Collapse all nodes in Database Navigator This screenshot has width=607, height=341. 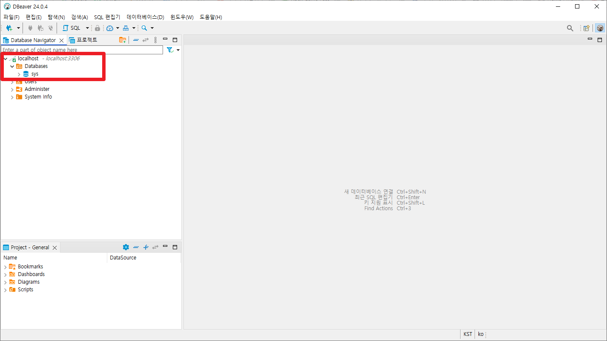(x=136, y=40)
